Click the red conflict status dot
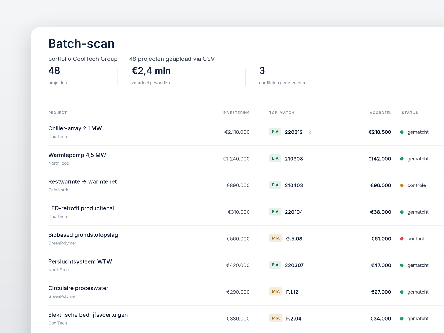Image resolution: width=444 pixels, height=333 pixels. [402, 239]
